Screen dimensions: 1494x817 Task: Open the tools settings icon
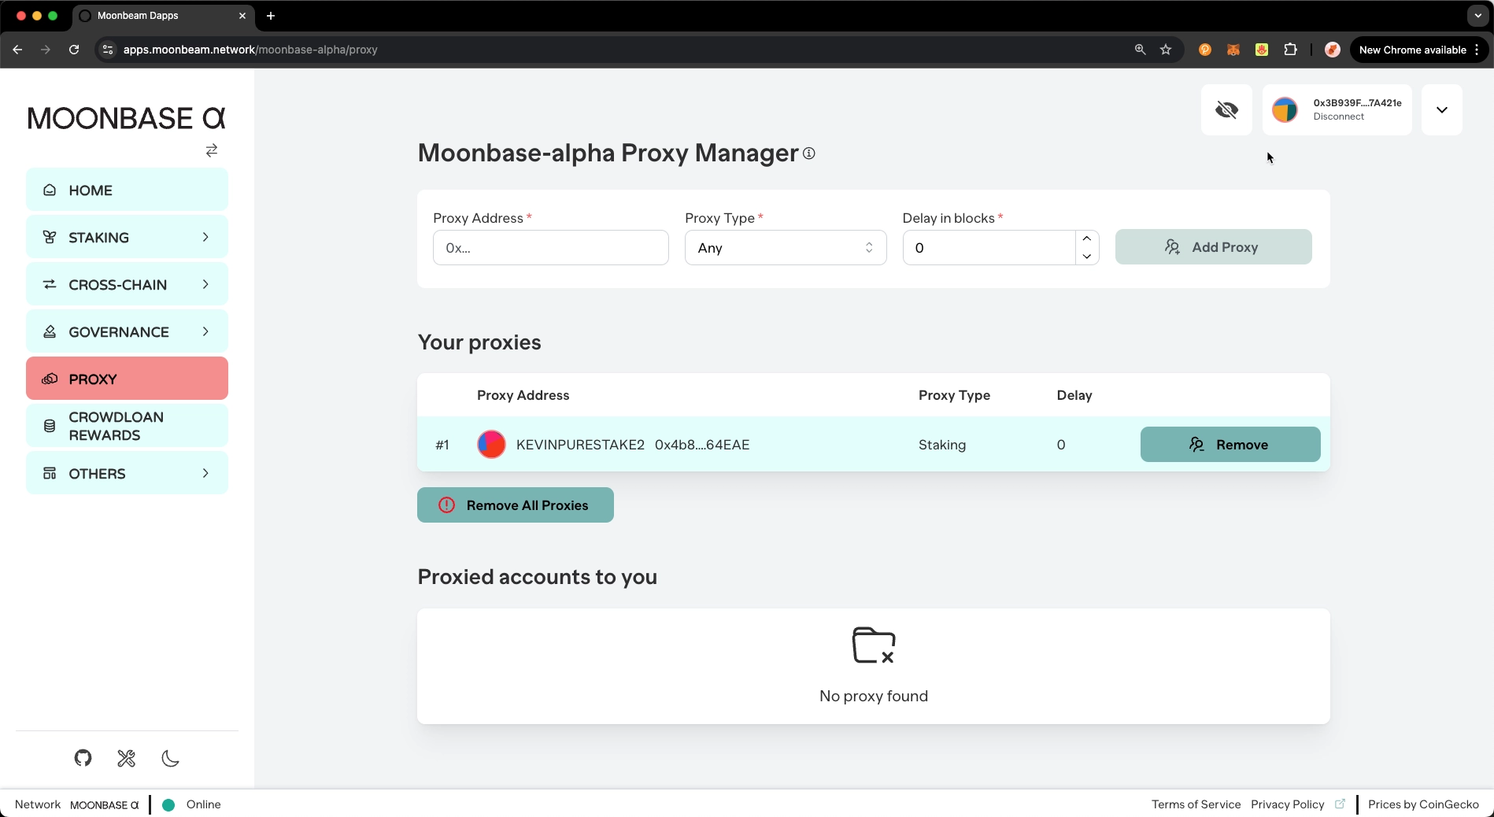pos(126,758)
